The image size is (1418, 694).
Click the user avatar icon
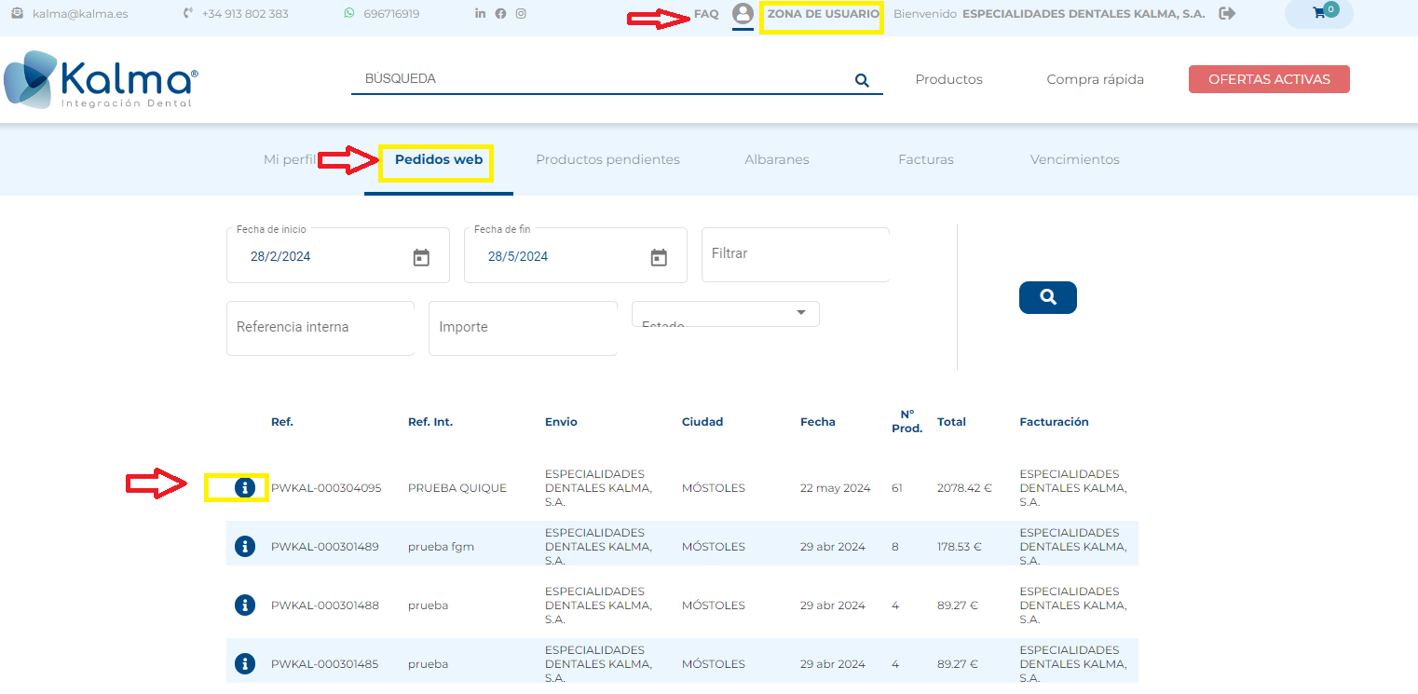pyautogui.click(x=743, y=13)
